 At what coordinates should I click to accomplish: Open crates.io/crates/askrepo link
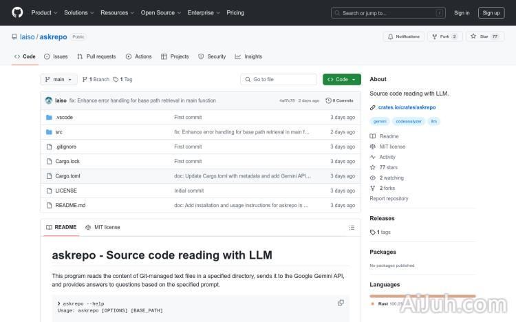(407, 107)
